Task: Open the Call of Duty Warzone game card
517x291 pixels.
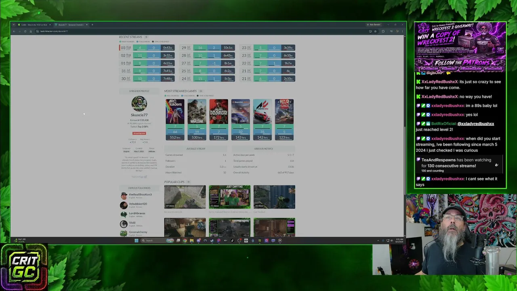Action: 197,120
